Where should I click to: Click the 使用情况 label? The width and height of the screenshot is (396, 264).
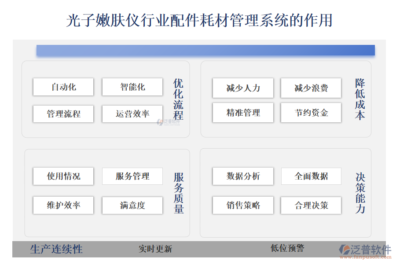[x=63, y=176]
